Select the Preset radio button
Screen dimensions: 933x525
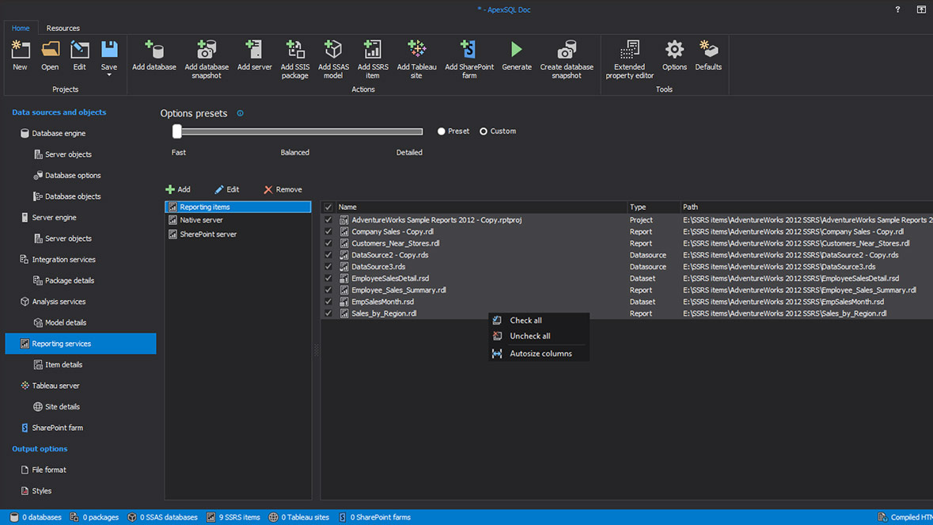coord(442,131)
